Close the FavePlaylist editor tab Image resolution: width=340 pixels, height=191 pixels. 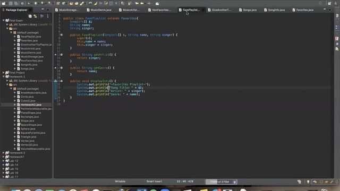pos(203,10)
